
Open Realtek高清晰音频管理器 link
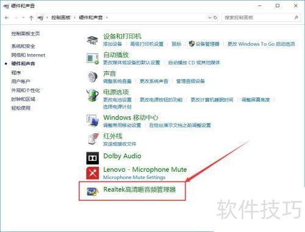click(x=140, y=189)
